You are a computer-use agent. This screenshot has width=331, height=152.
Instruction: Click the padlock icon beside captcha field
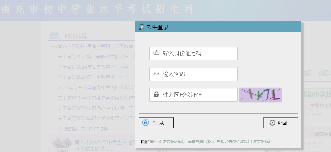click(x=156, y=95)
